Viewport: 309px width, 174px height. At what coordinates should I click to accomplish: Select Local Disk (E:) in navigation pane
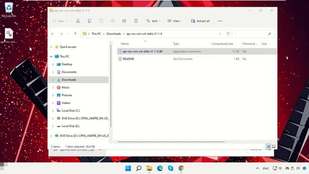[x=70, y=126]
